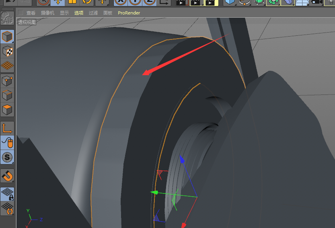
Task: Select the Workplane mode grid icon
Action: click(x=7, y=66)
